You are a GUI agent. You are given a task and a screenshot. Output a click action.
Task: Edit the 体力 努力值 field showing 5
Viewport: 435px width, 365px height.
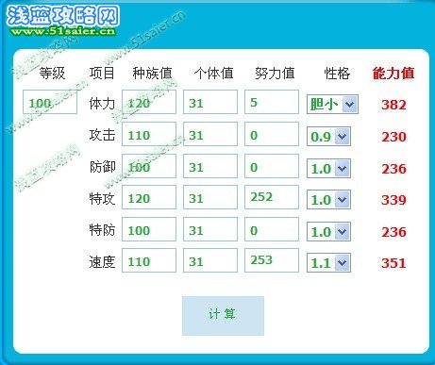[x=272, y=102]
